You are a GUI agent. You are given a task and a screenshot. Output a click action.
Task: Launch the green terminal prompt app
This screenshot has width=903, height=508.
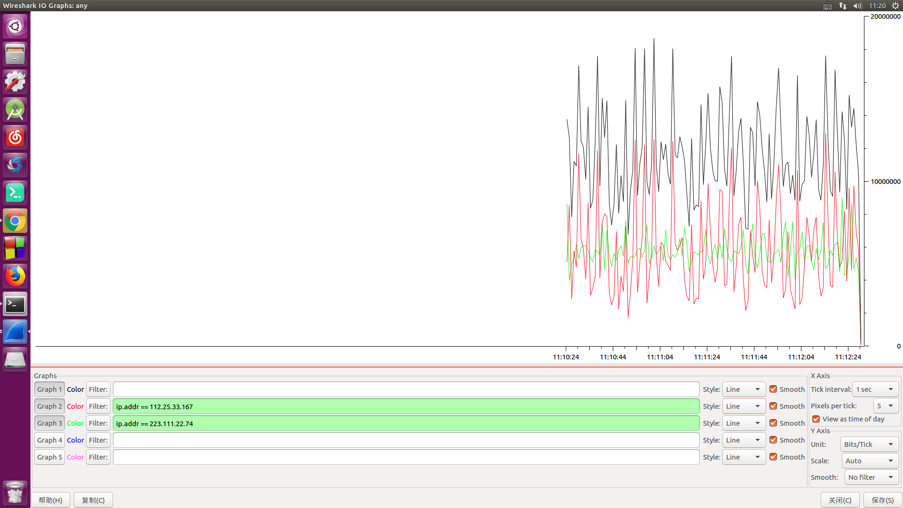[15, 193]
